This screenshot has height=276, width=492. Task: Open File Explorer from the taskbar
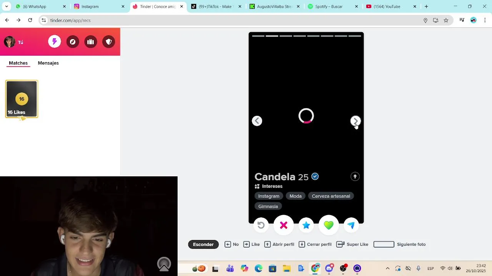(x=287, y=268)
